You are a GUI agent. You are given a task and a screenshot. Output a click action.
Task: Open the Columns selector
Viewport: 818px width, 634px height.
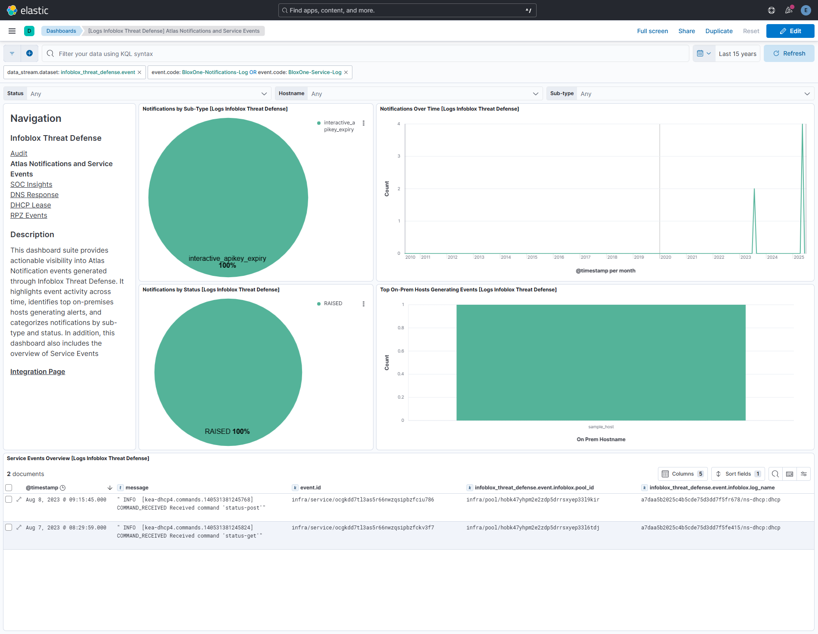[683, 474]
